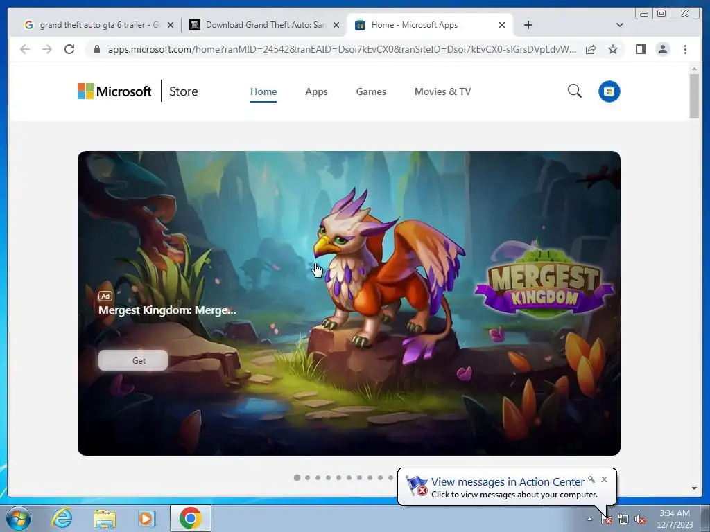
Task: Click the scrollbar down arrow
Action: click(694, 488)
